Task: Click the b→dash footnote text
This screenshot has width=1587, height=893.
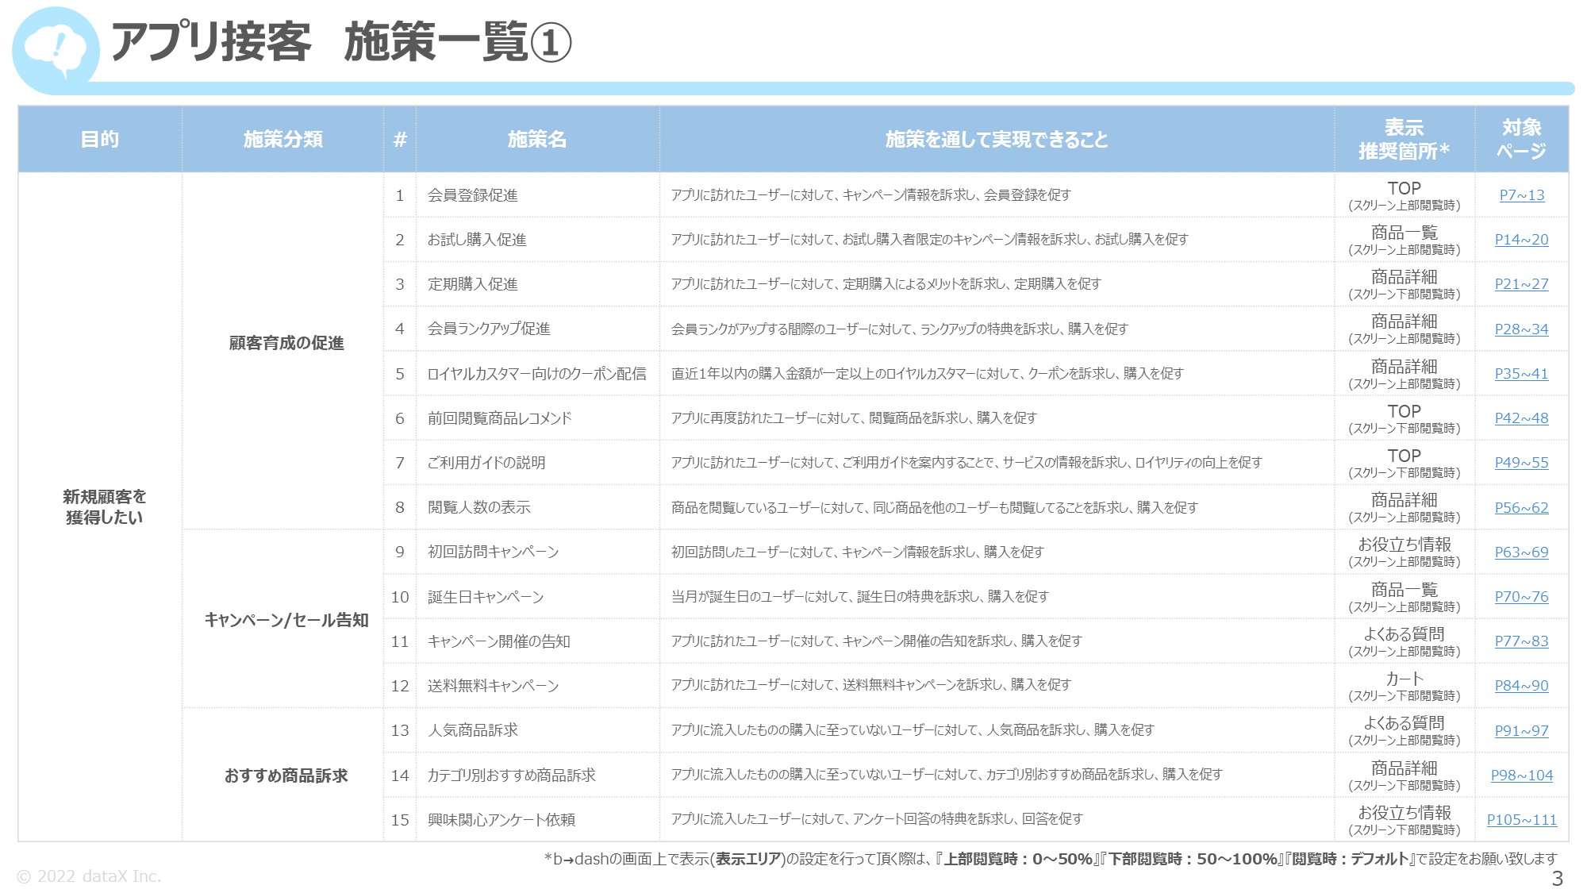Action: (1051, 859)
